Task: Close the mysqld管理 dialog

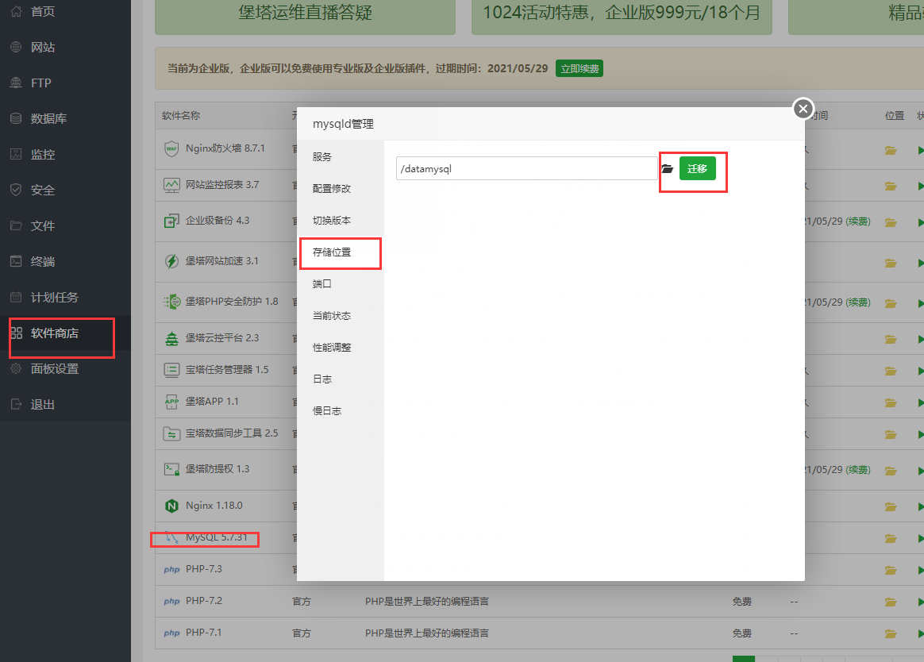Action: coord(803,109)
